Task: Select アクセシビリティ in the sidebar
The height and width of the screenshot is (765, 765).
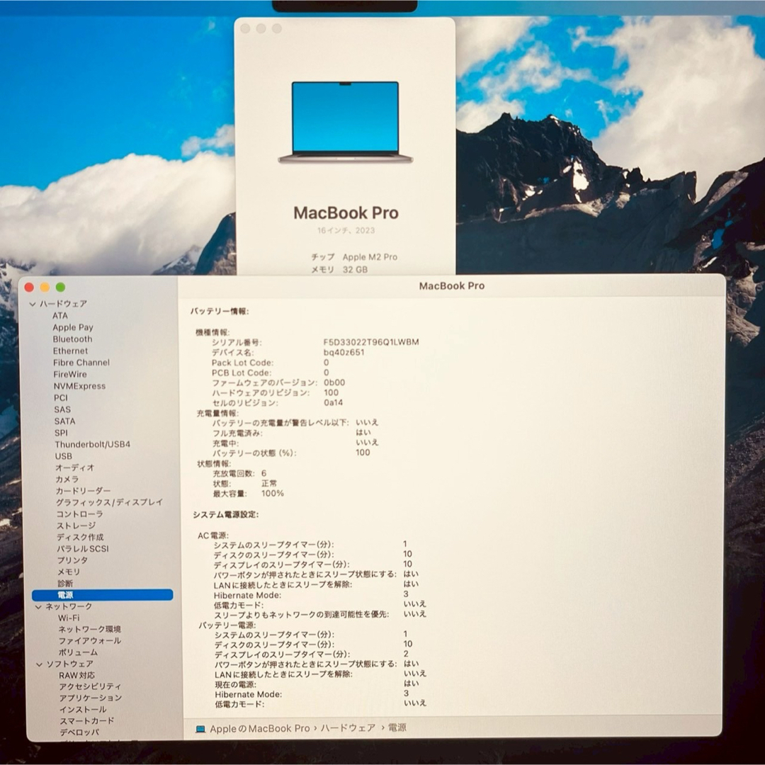Action: click(x=90, y=687)
